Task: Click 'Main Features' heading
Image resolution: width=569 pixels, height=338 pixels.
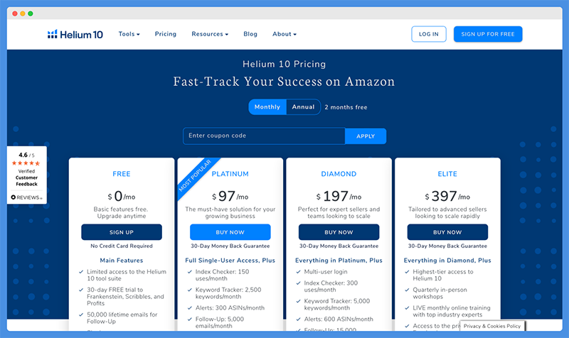Action: (122, 261)
